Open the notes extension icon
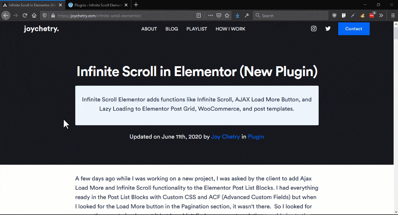398x215 pixels. point(344,15)
